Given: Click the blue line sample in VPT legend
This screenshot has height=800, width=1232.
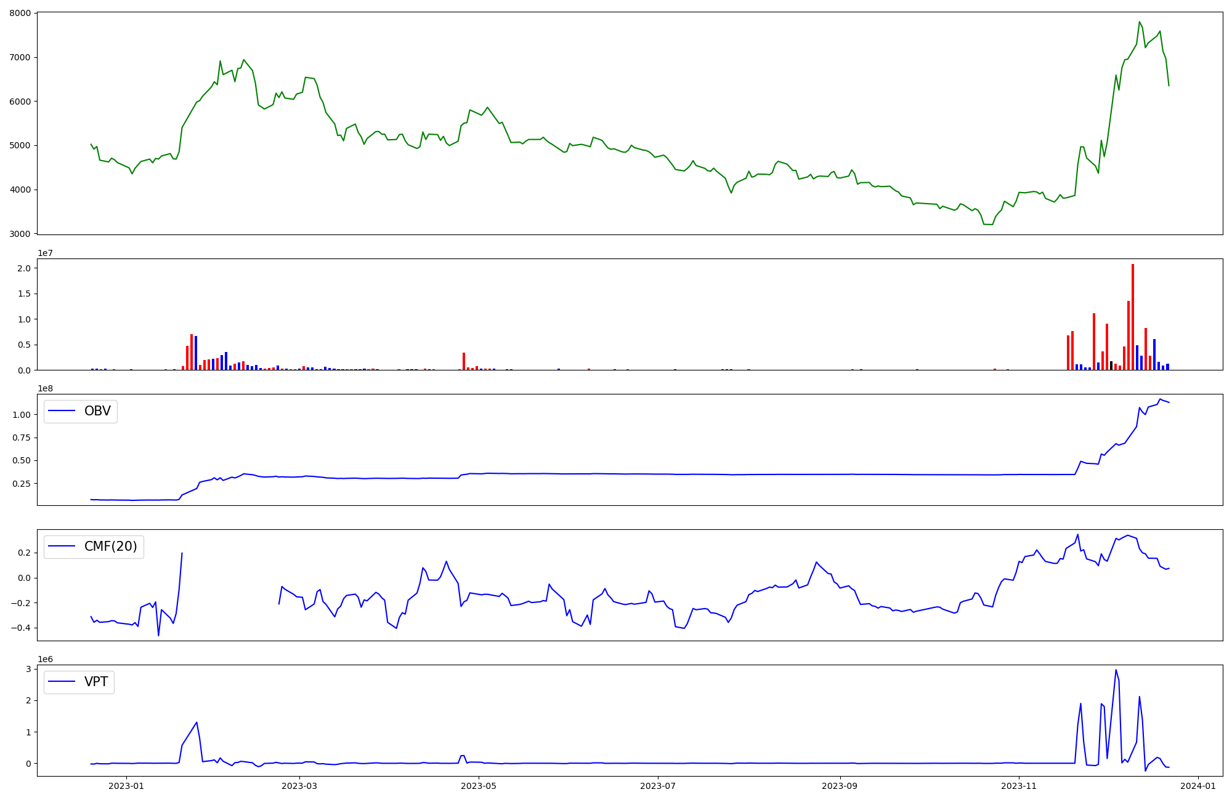Looking at the screenshot, I should point(62,682).
